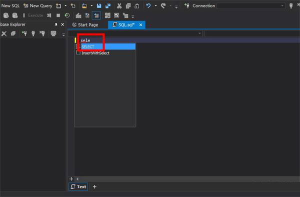Choose SELECT from the autocomplete list
This screenshot has width=300, height=197.
pos(105,46)
